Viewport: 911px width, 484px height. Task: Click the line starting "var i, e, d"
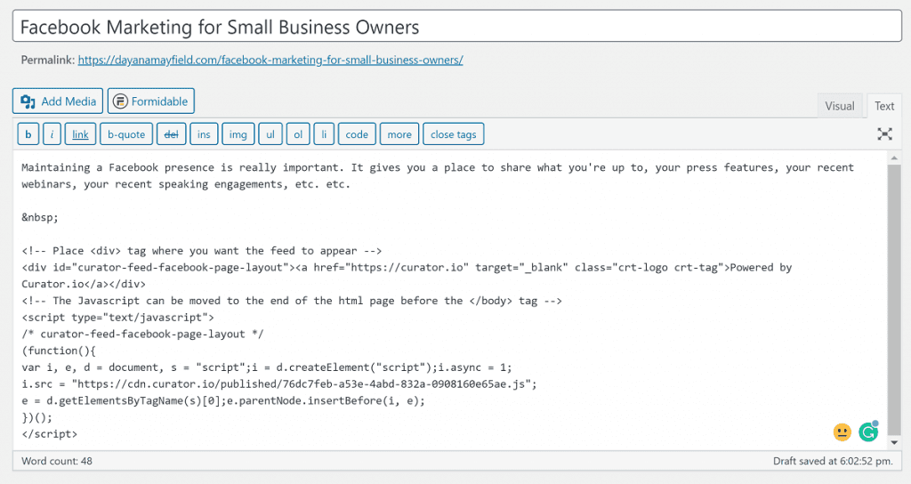[x=267, y=367]
